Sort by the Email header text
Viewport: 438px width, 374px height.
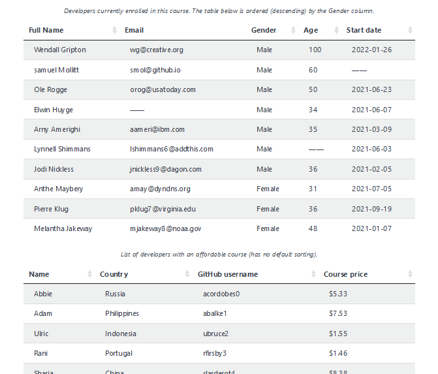tap(134, 31)
